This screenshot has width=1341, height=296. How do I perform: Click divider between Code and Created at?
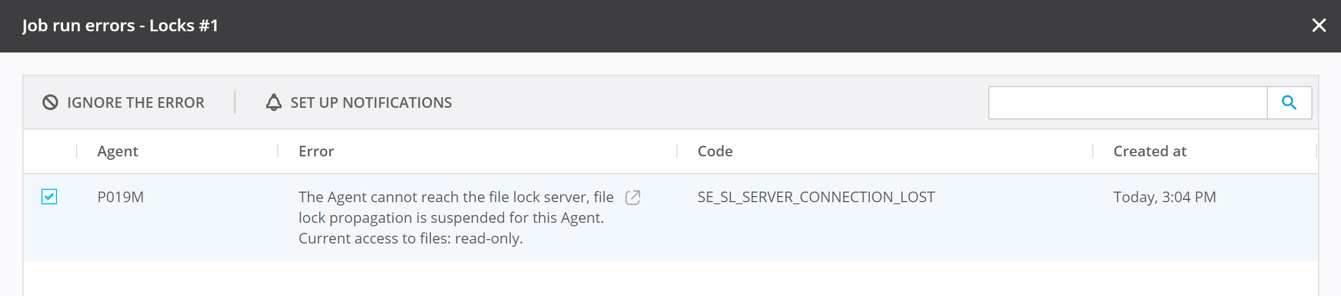coord(1093,151)
